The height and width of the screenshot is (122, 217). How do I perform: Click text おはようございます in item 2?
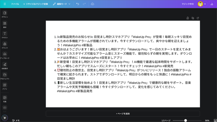click(x=74, y=49)
